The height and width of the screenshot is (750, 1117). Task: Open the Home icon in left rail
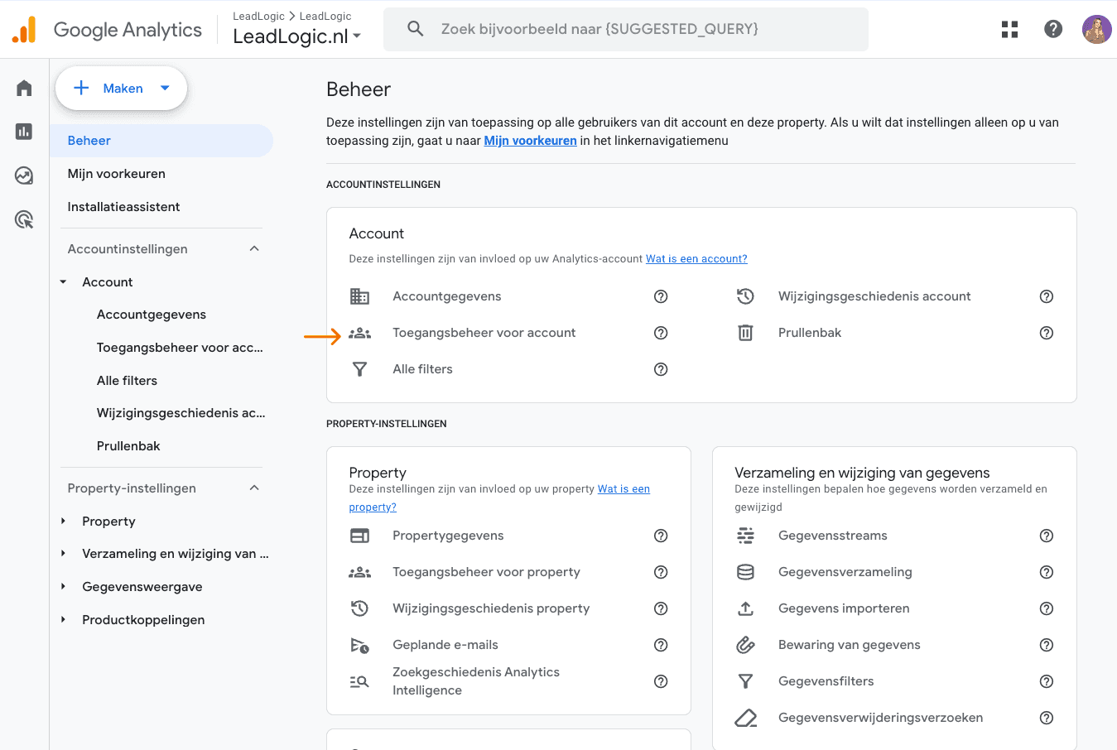pyautogui.click(x=24, y=88)
